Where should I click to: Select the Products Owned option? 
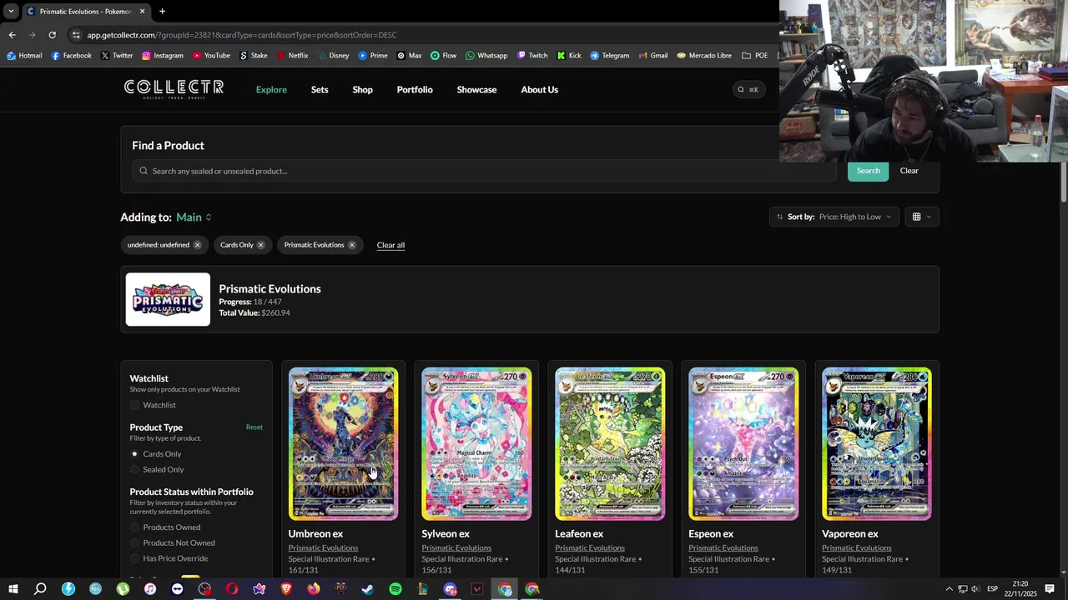coord(134,527)
